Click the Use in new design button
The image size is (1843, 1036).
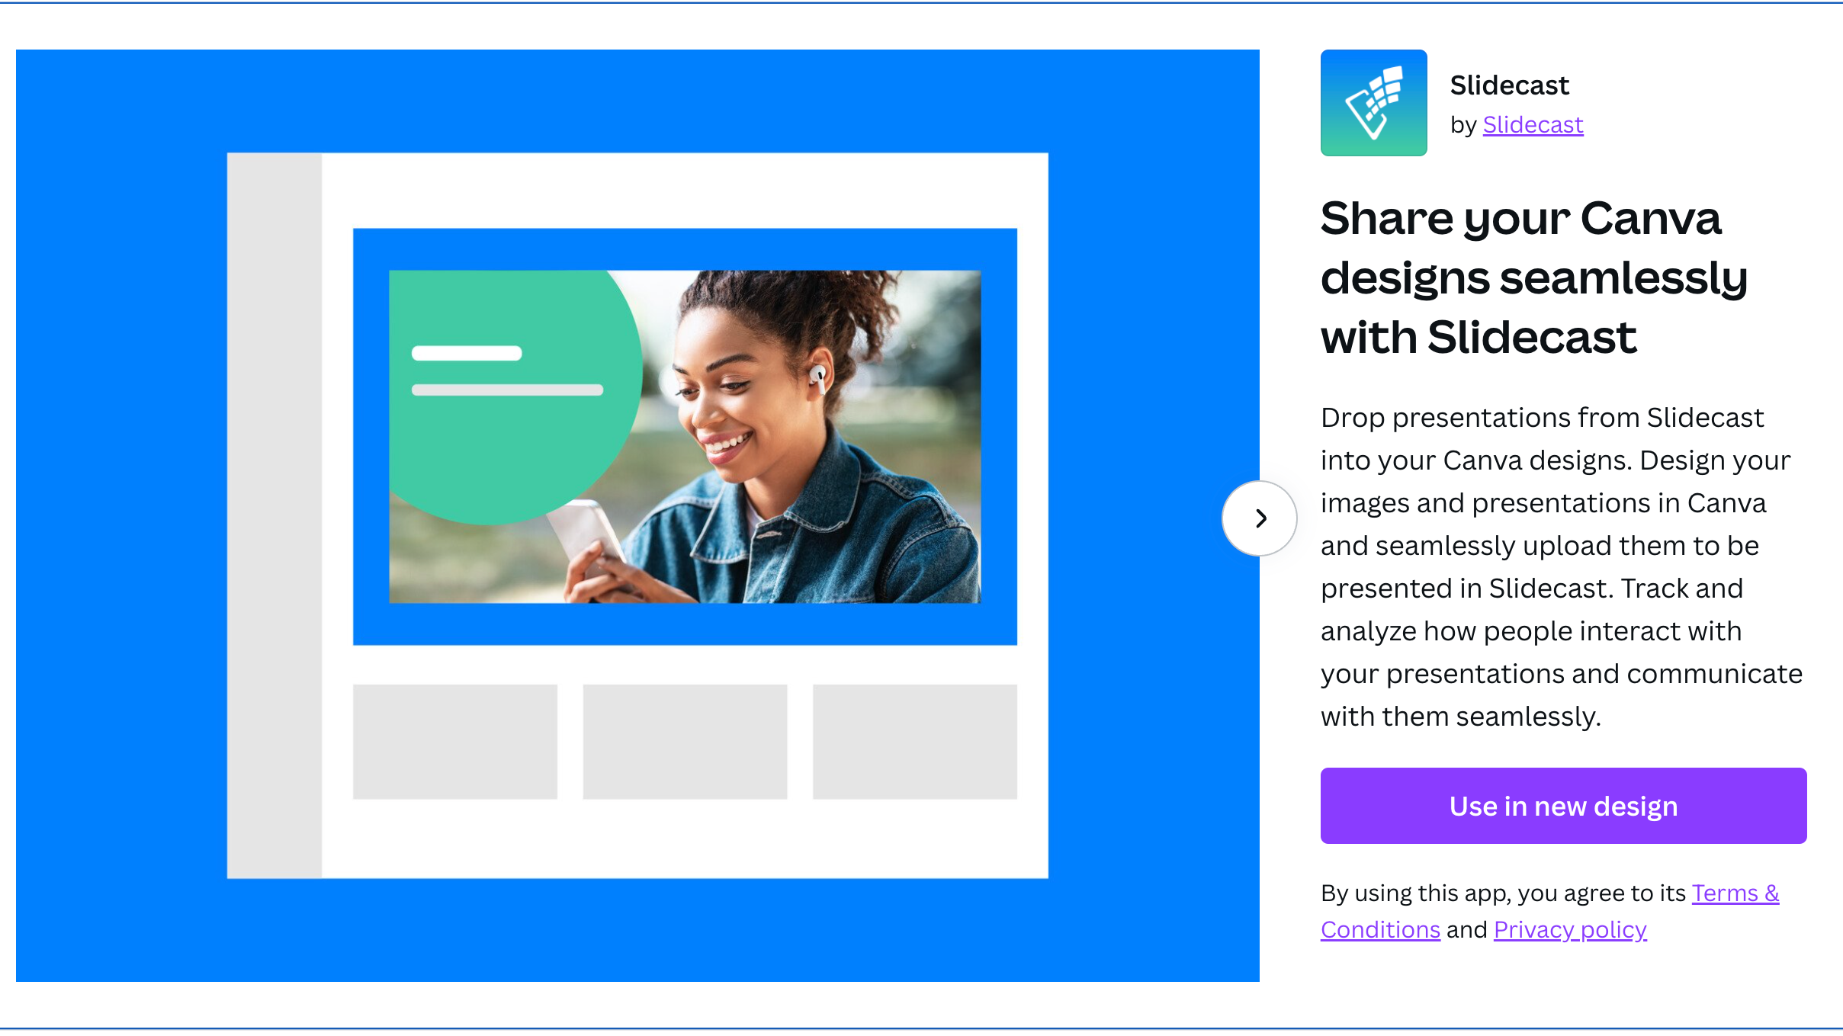[1563, 806]
